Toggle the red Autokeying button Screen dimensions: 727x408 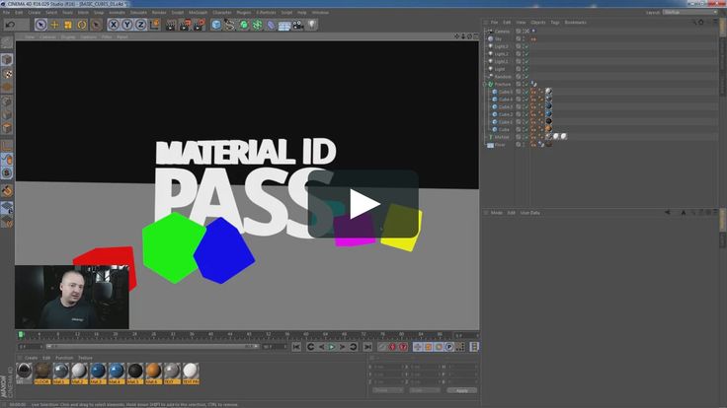tap(403, 347)
